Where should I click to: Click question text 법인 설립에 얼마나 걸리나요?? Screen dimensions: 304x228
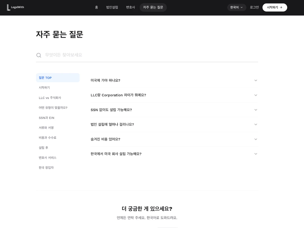coord(112,124)
